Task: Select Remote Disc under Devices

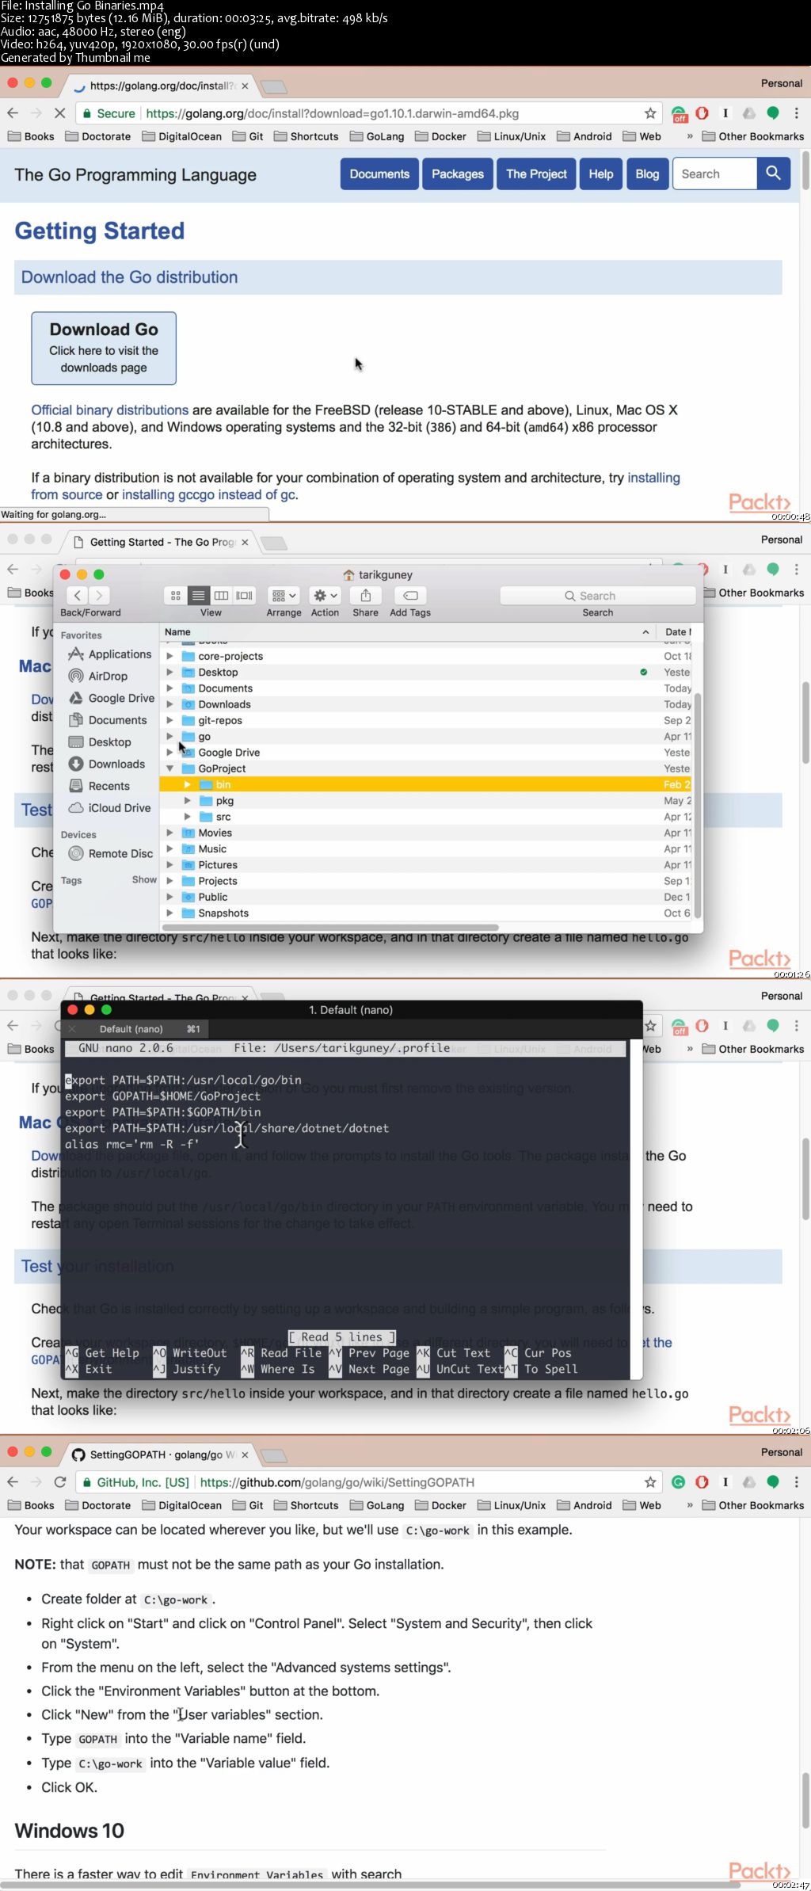Action: [x=110, y=853]
